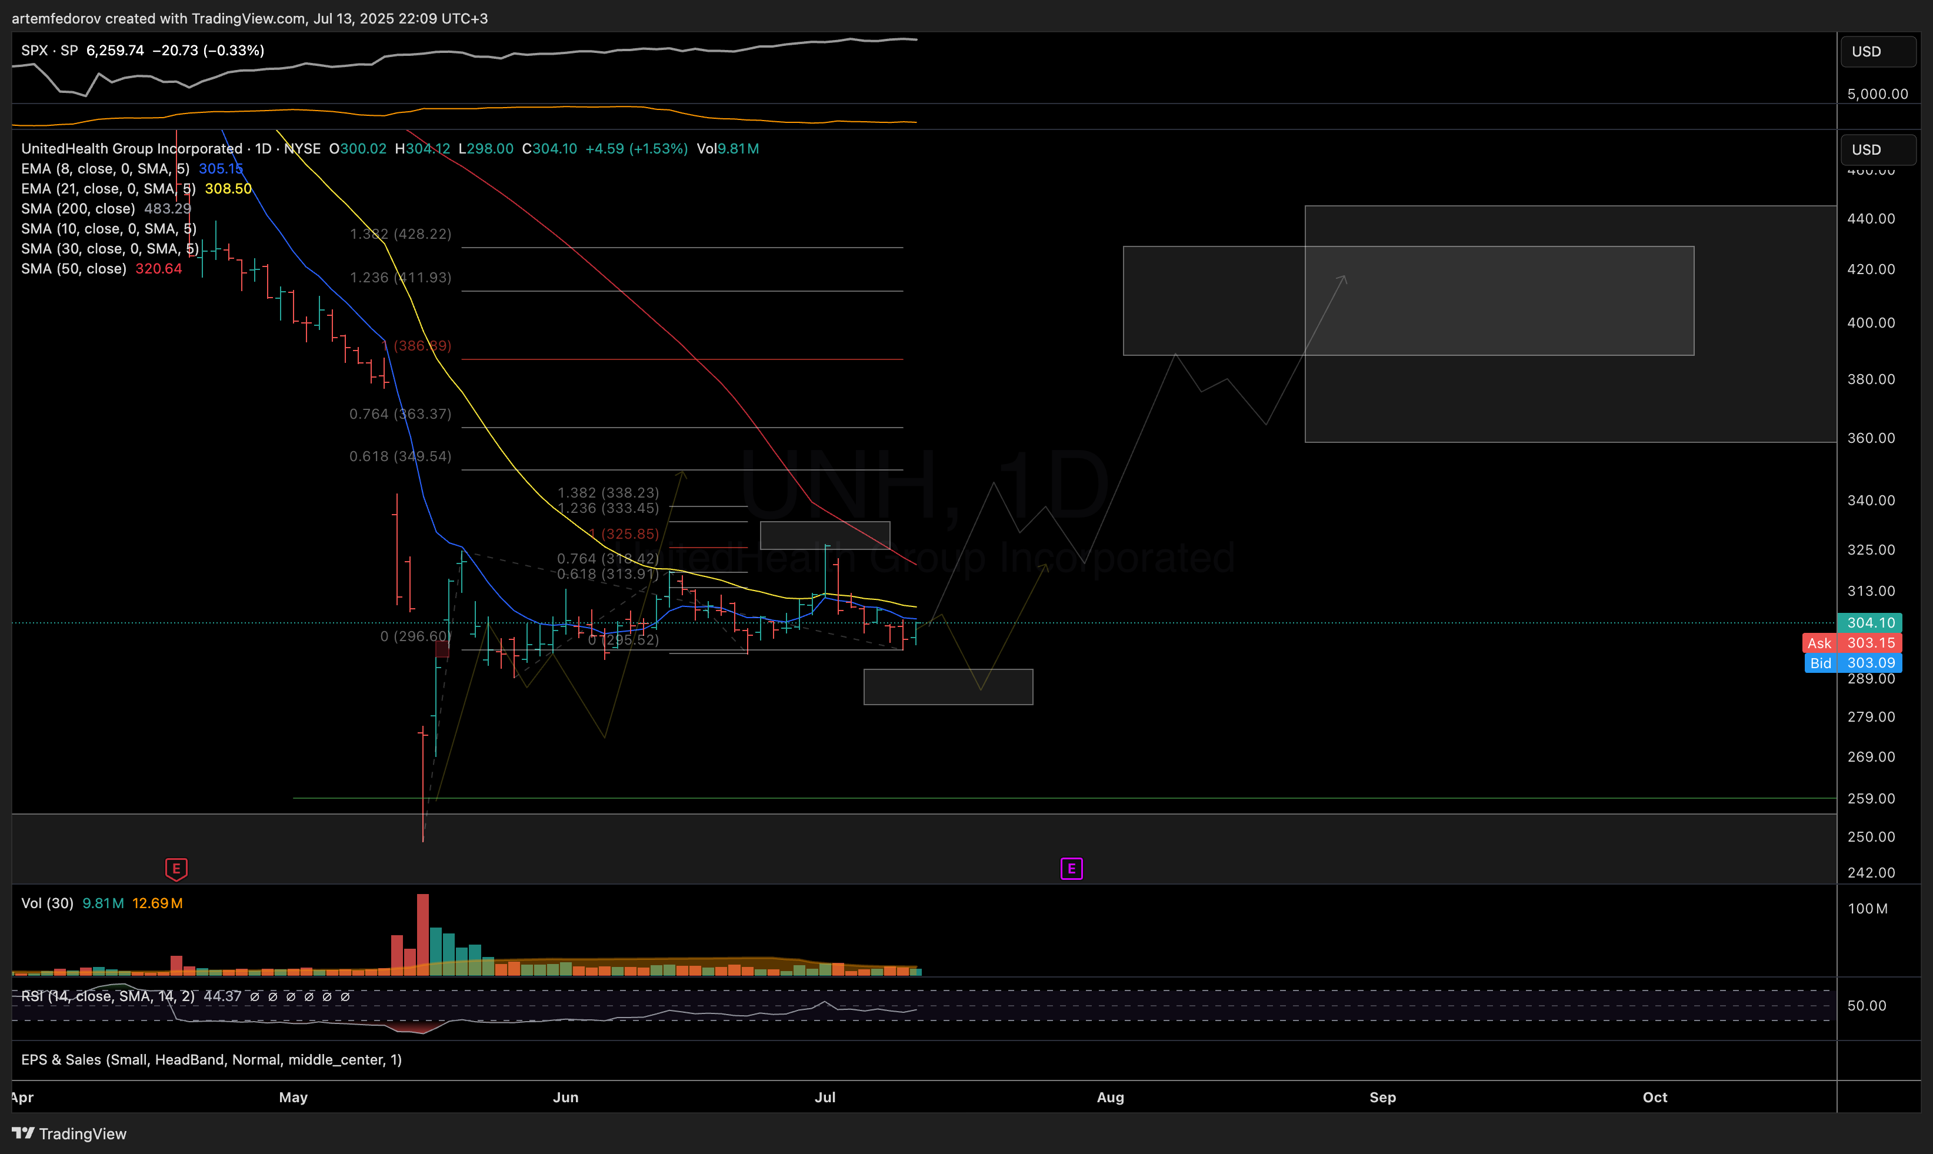Click the 259.00 price axis label

tap(1871, 799)
